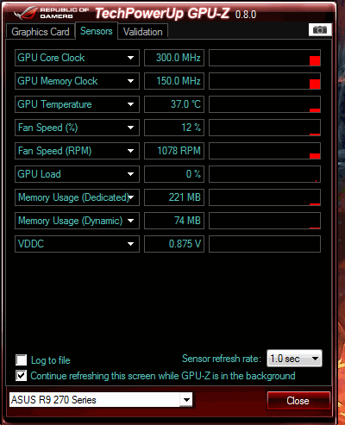Click the GPU Core Clock history graph
Viewport: 345px width, 425px height.
(265, 58)
